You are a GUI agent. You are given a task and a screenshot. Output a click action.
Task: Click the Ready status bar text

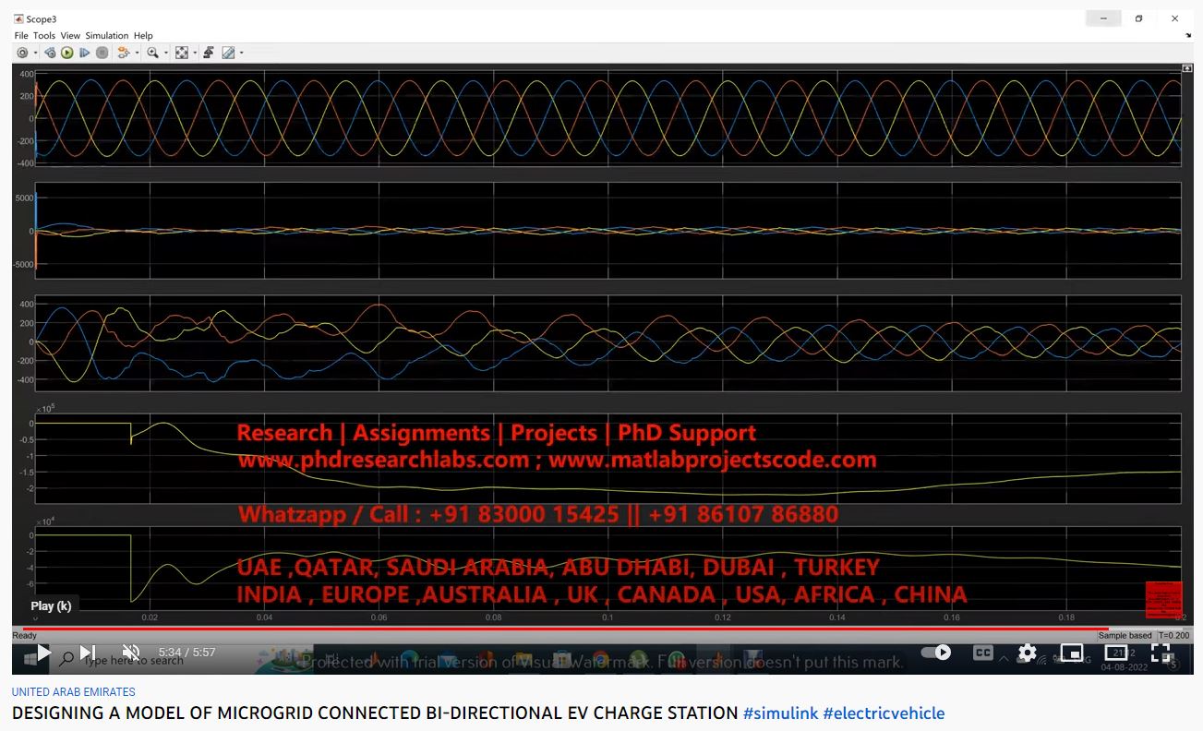[24, 636]
